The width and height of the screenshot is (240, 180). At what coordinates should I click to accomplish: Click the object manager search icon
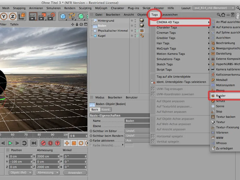point(219,15)
